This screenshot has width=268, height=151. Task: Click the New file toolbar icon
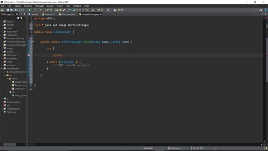coord(3,10)
